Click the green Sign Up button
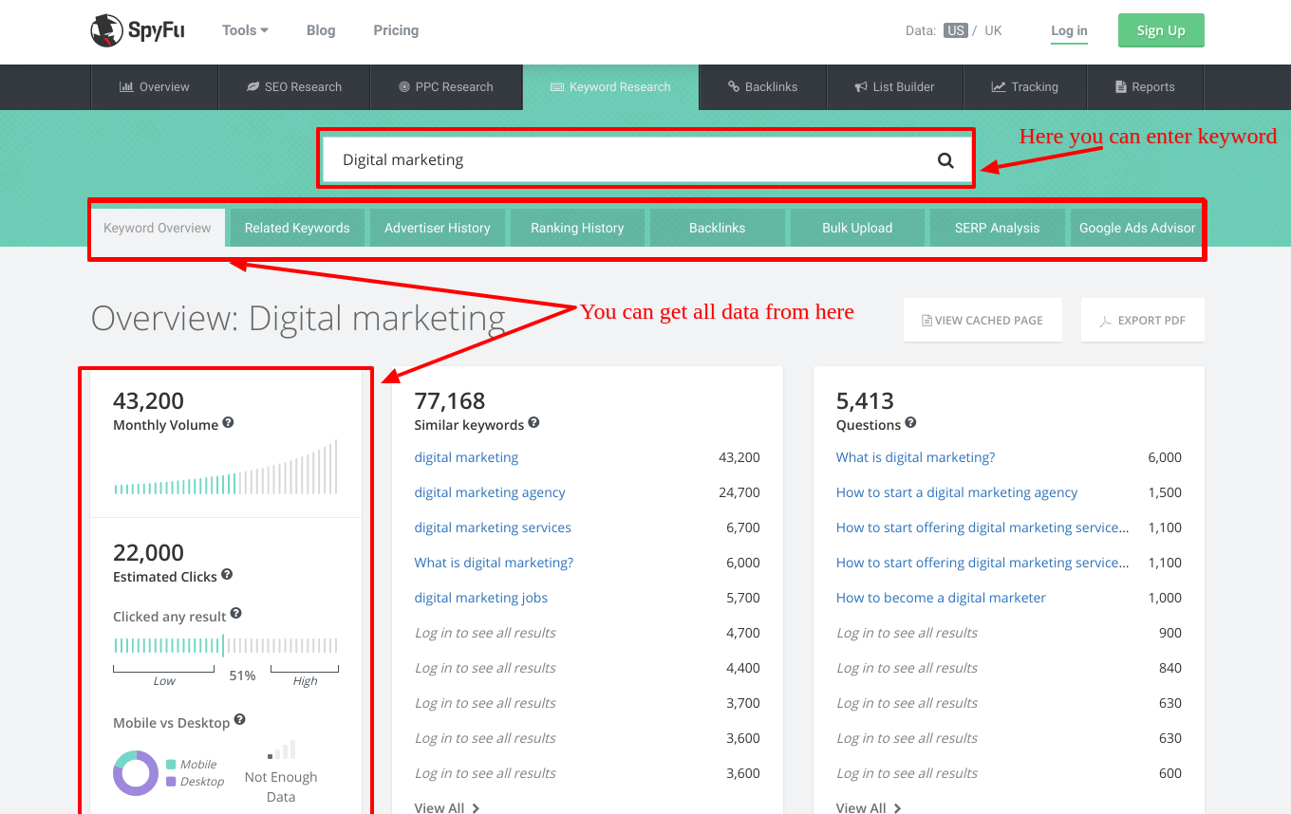 point(1161,30)
